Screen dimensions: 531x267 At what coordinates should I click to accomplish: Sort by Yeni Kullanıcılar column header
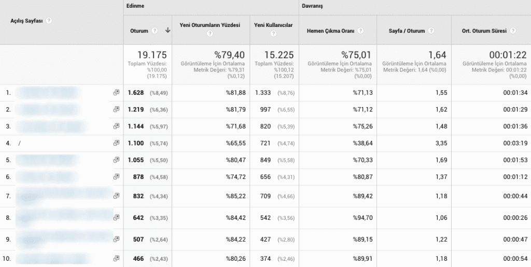tap(273, 25)
